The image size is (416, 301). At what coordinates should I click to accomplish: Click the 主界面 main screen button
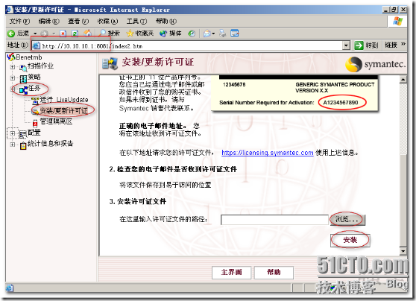coord(231,273)
